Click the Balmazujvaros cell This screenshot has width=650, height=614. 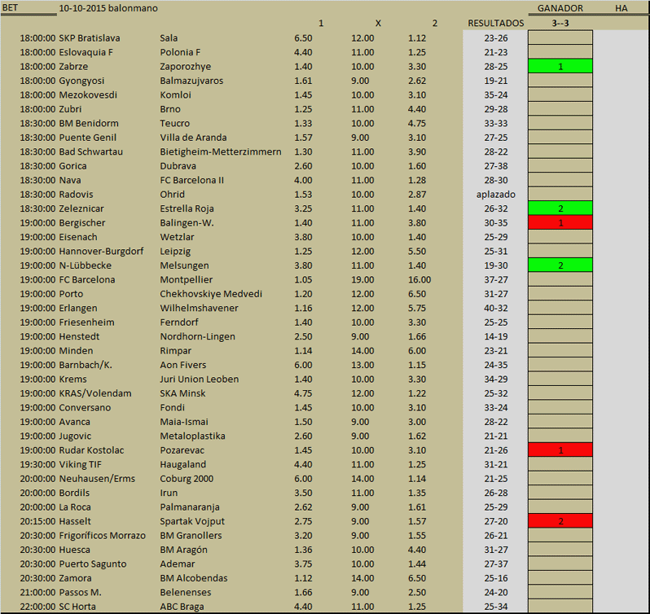pos(191,81)
